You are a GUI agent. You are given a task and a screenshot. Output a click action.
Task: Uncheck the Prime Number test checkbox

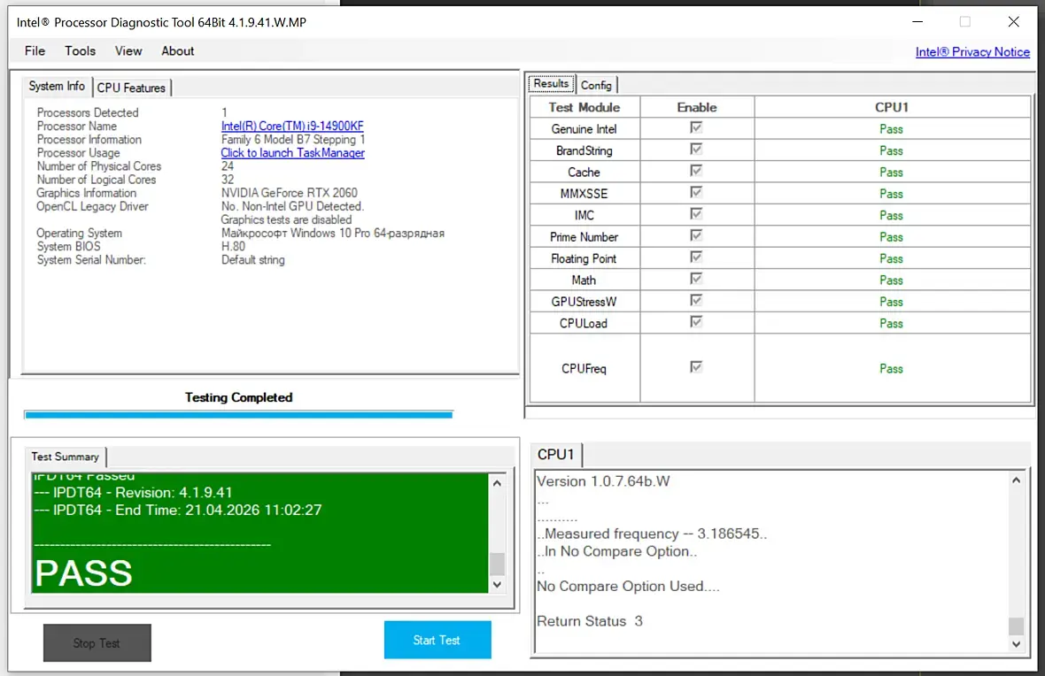click(x=696, y=235)
